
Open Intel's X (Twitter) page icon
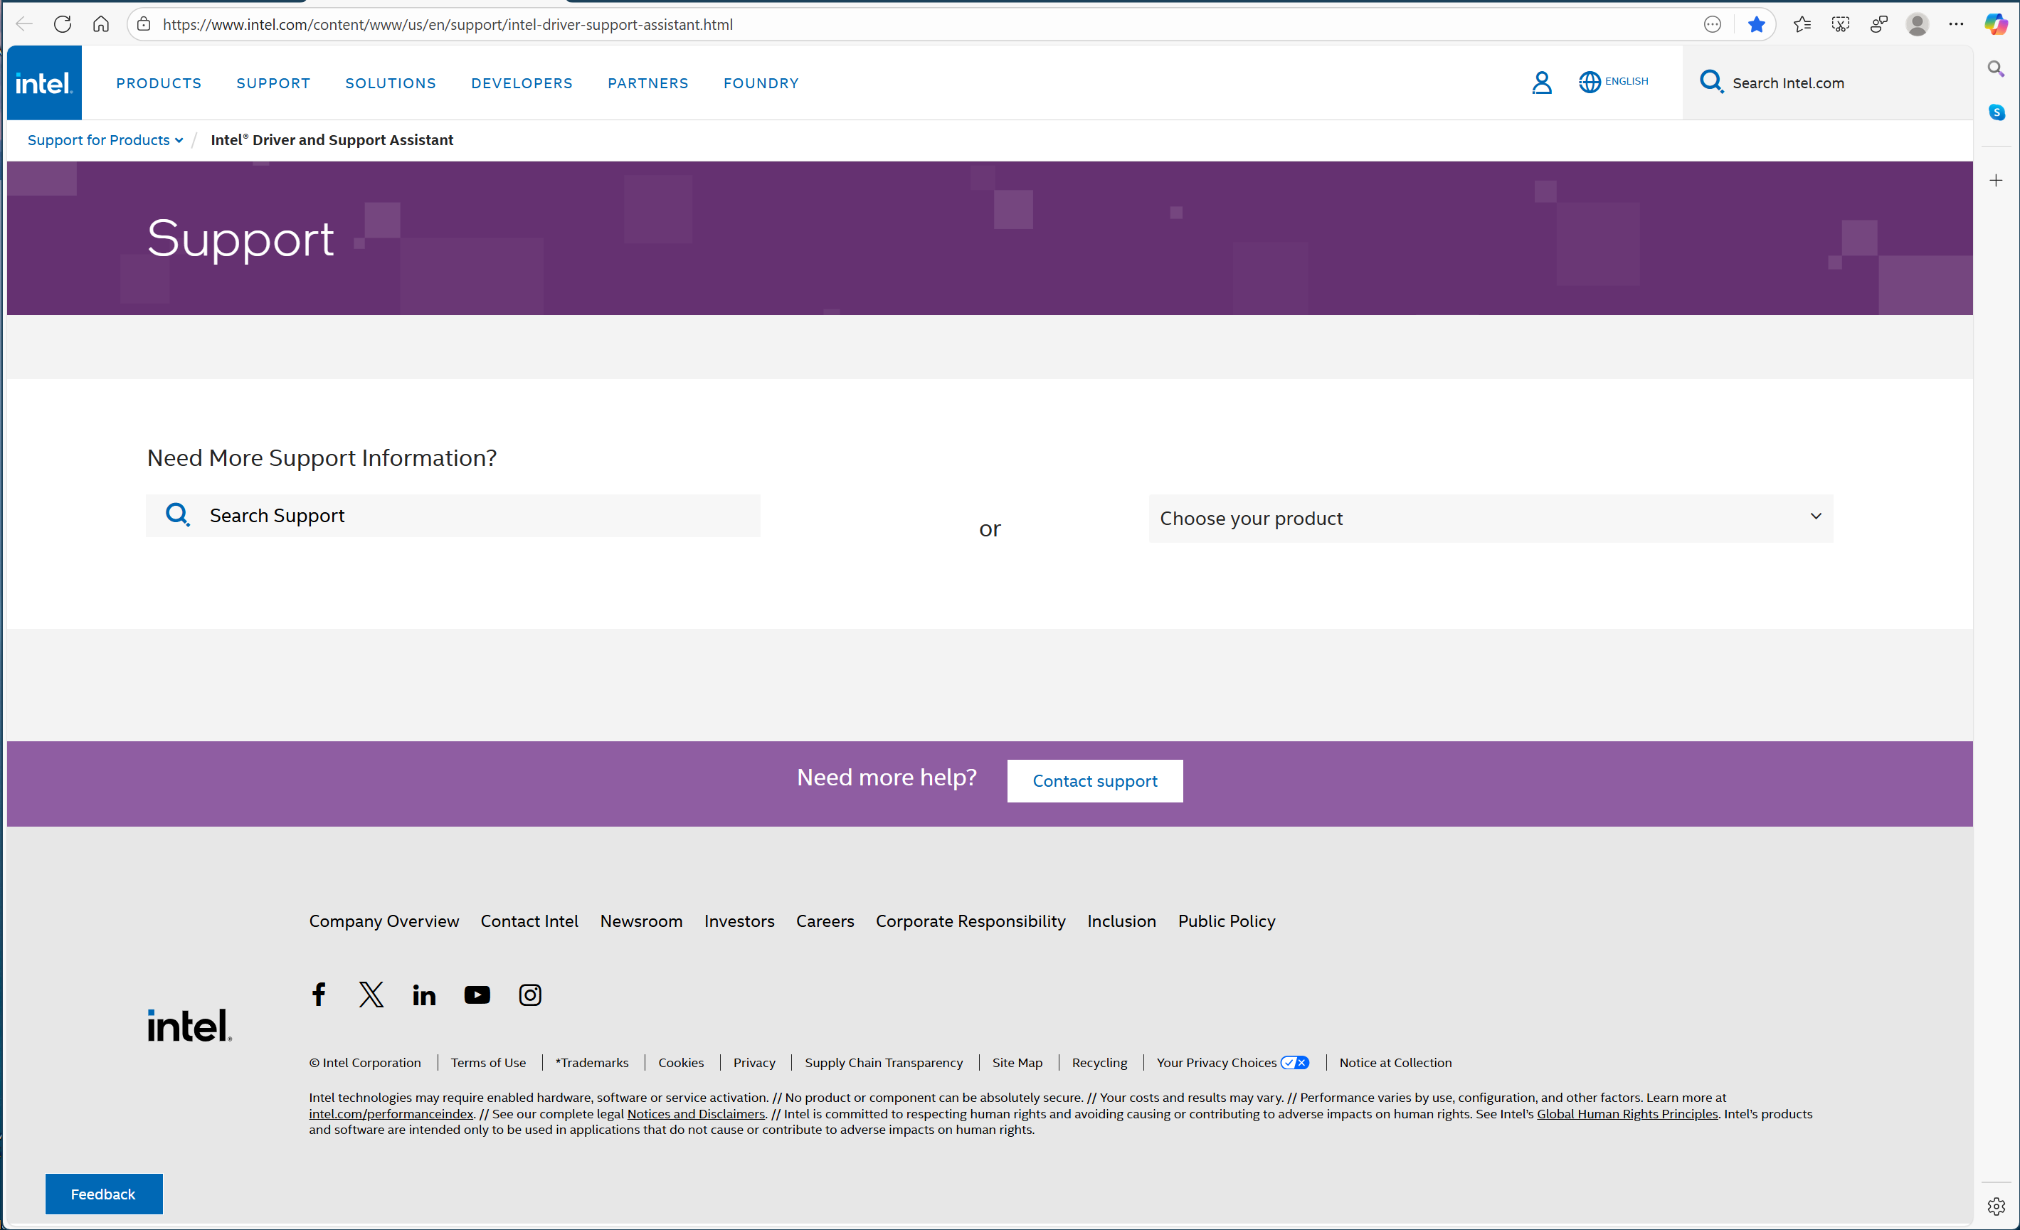point(371,994)
